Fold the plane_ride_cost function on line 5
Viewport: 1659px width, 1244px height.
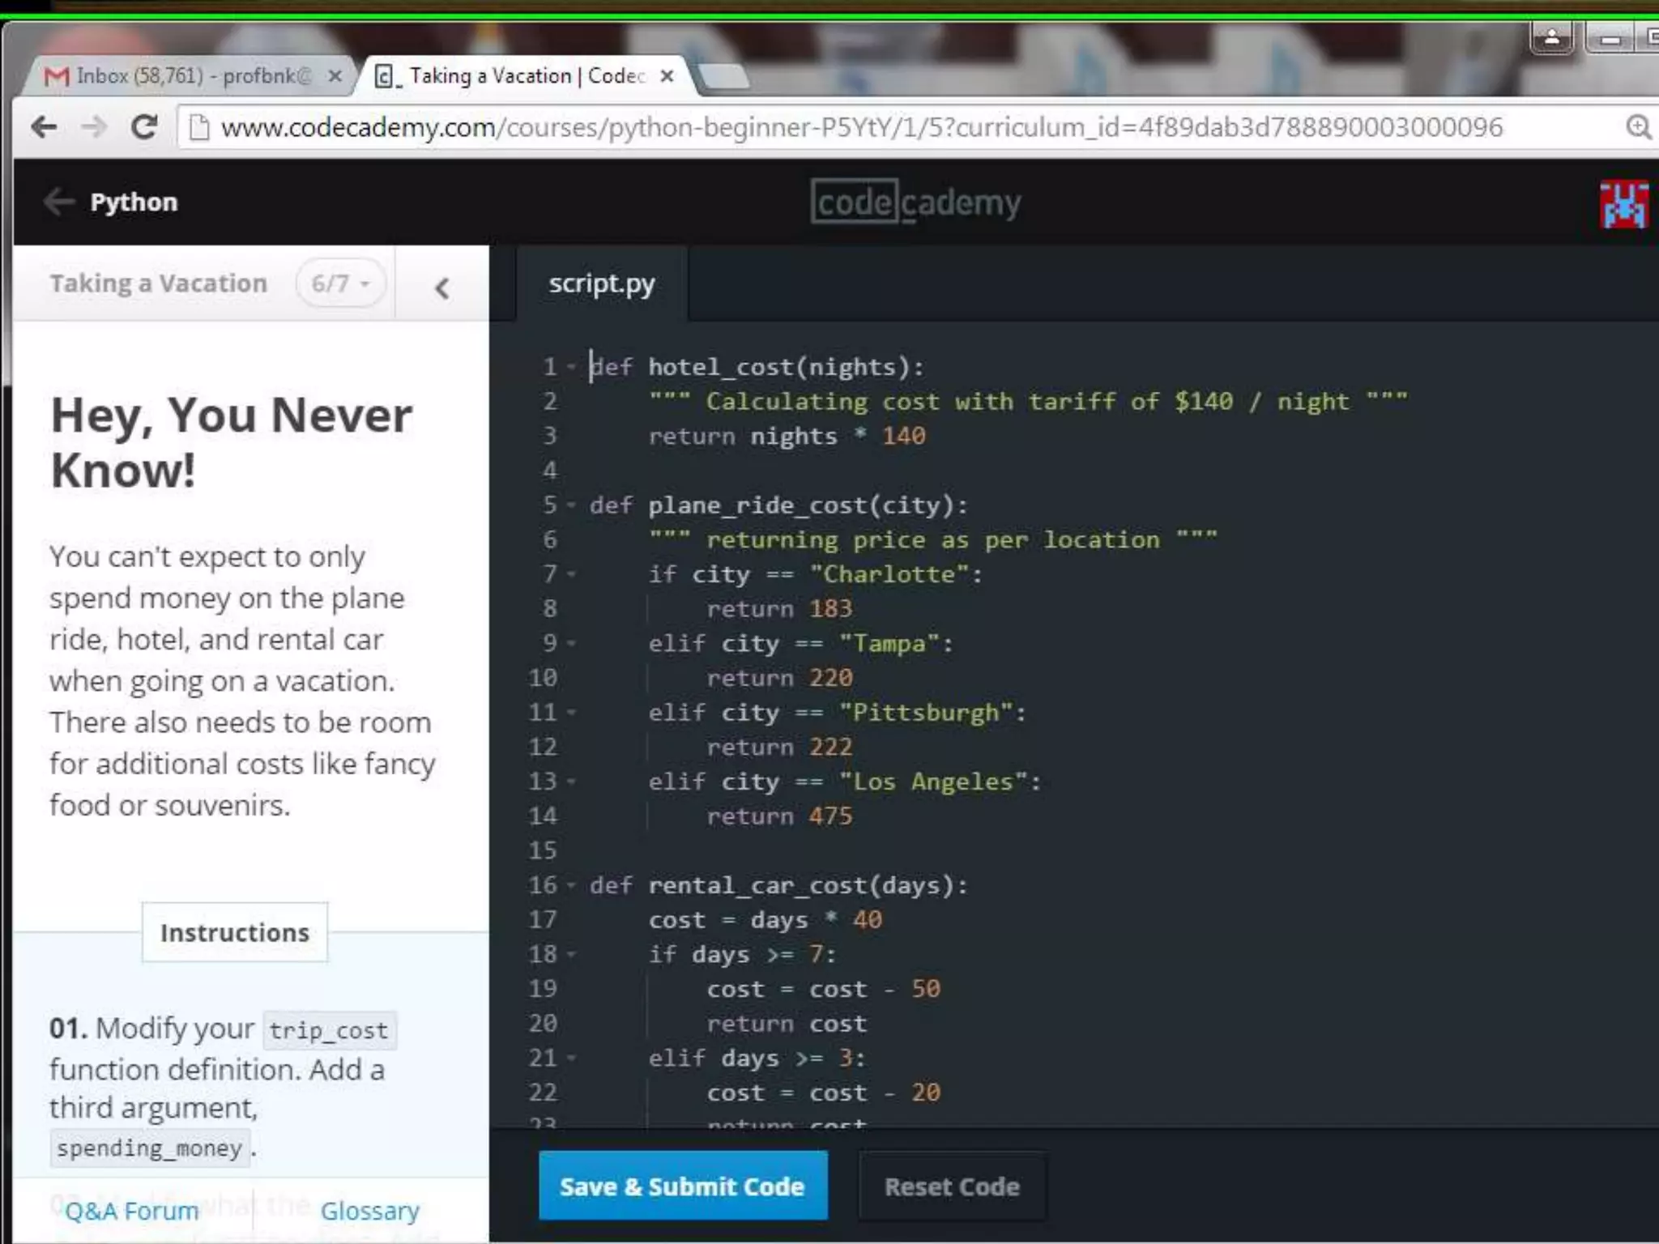click(x=571, y=505)
